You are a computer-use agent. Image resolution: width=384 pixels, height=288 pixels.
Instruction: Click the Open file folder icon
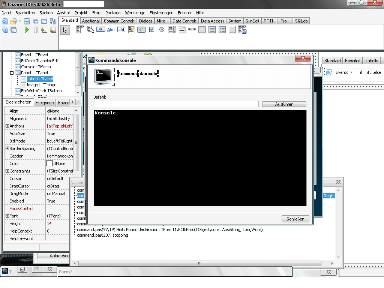click(x=13, y=21)
